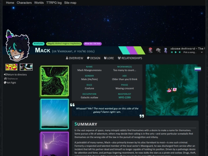Open the Site map link

[70, 3]
